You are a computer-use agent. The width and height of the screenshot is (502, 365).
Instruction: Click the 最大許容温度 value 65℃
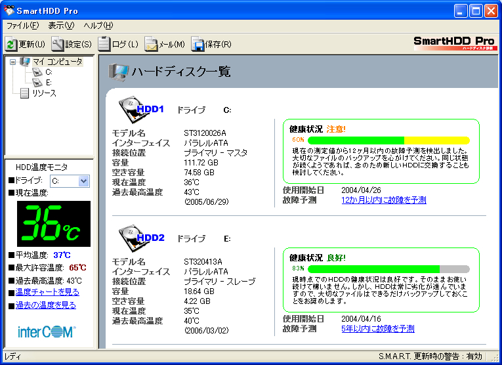tap(77, 268)
